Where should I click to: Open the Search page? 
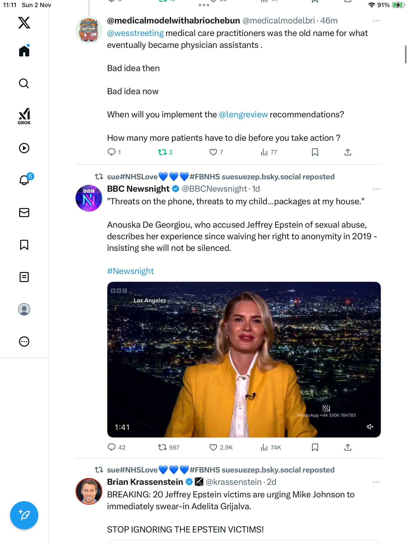(24, 83)
